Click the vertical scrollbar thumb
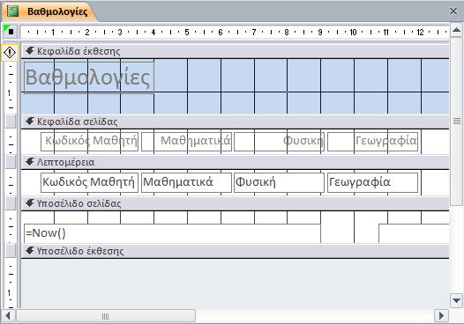The height and width of the screenshot is (324, 464). [457, 121]
